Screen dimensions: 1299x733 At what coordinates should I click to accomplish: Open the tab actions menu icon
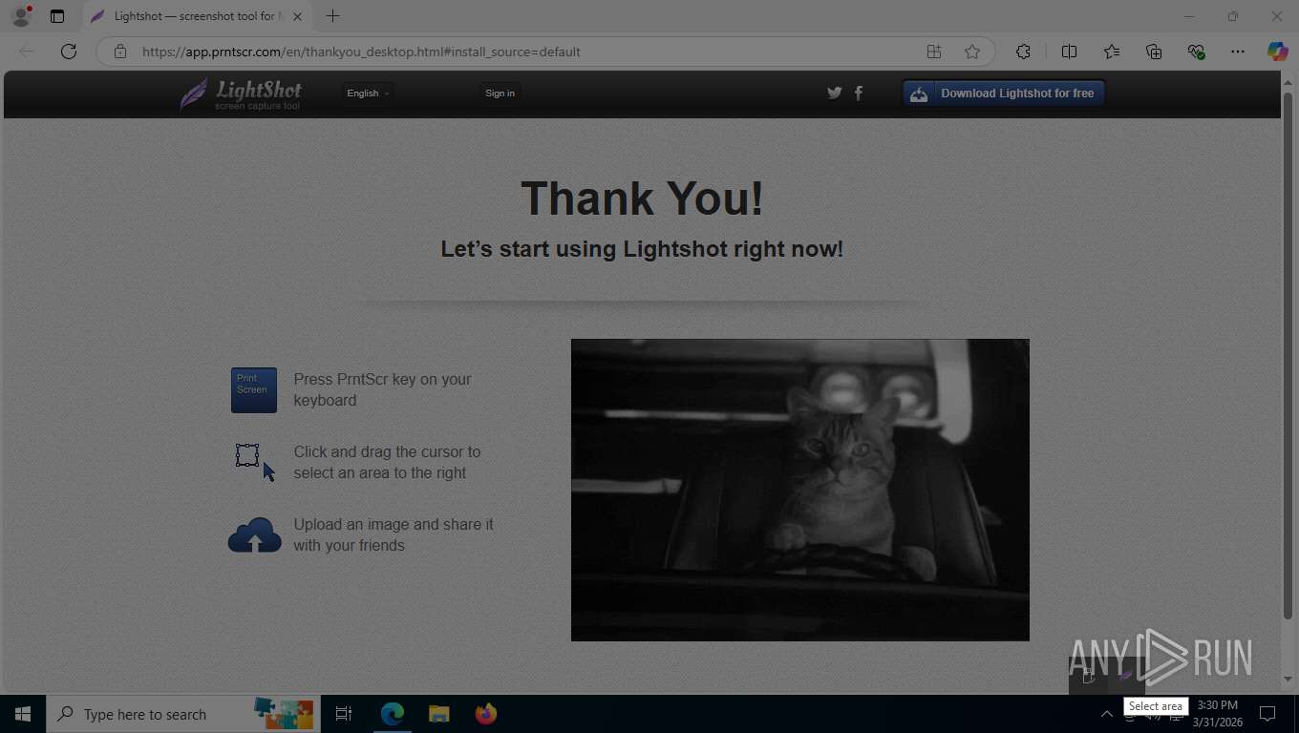coord(57,16)
